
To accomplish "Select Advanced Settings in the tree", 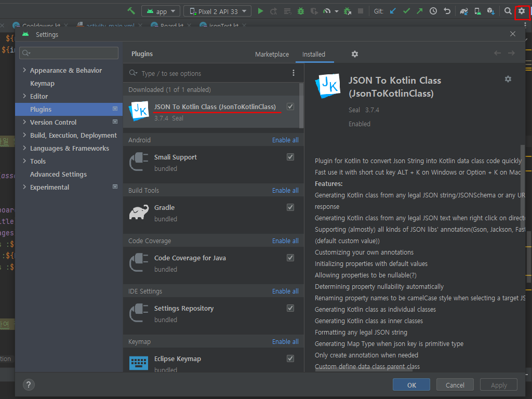I will [58, 175].
